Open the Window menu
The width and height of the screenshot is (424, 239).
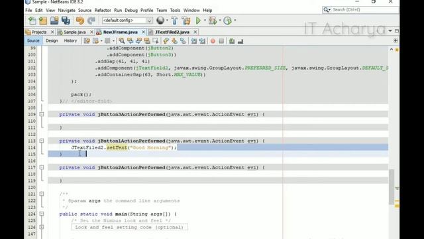pyautogui.click(x=191, y=11)
